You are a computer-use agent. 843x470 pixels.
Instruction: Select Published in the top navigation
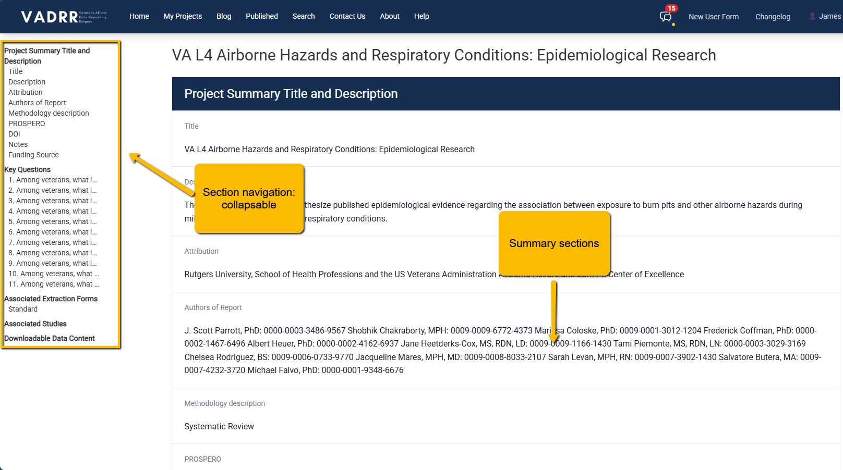pos(262,16)
